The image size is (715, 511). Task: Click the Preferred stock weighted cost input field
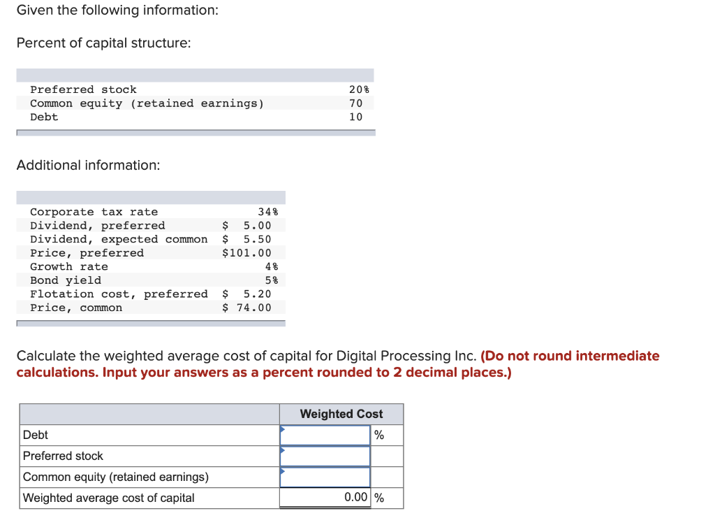point(324,456)
